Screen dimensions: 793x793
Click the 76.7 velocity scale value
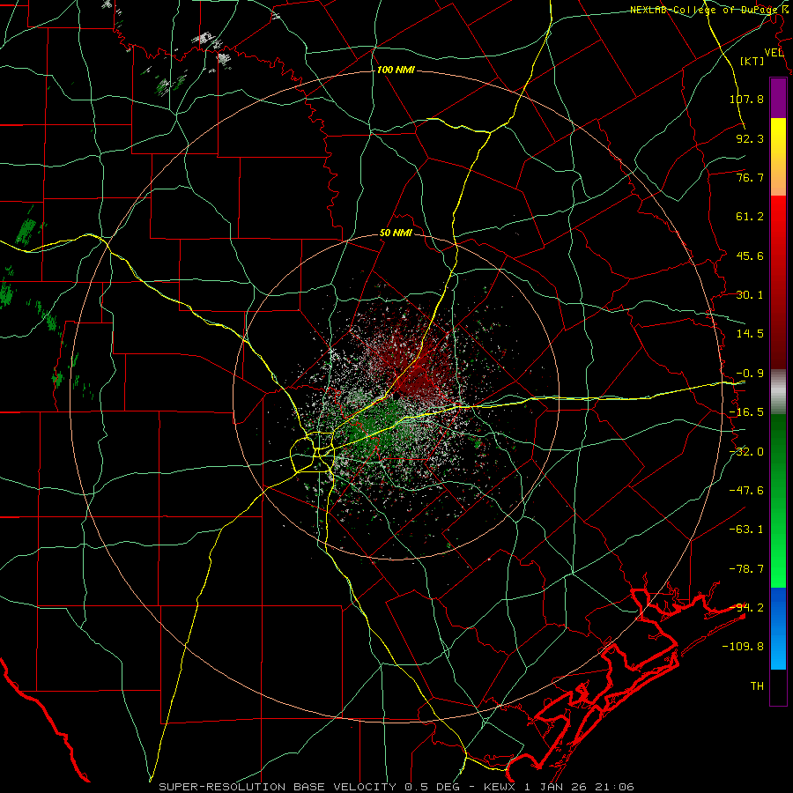coord(750,177)
